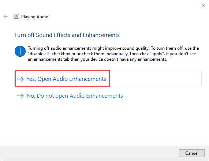209x161 pixels.
Task: Click the blue information icon
Action: click(x=20, y=51)
